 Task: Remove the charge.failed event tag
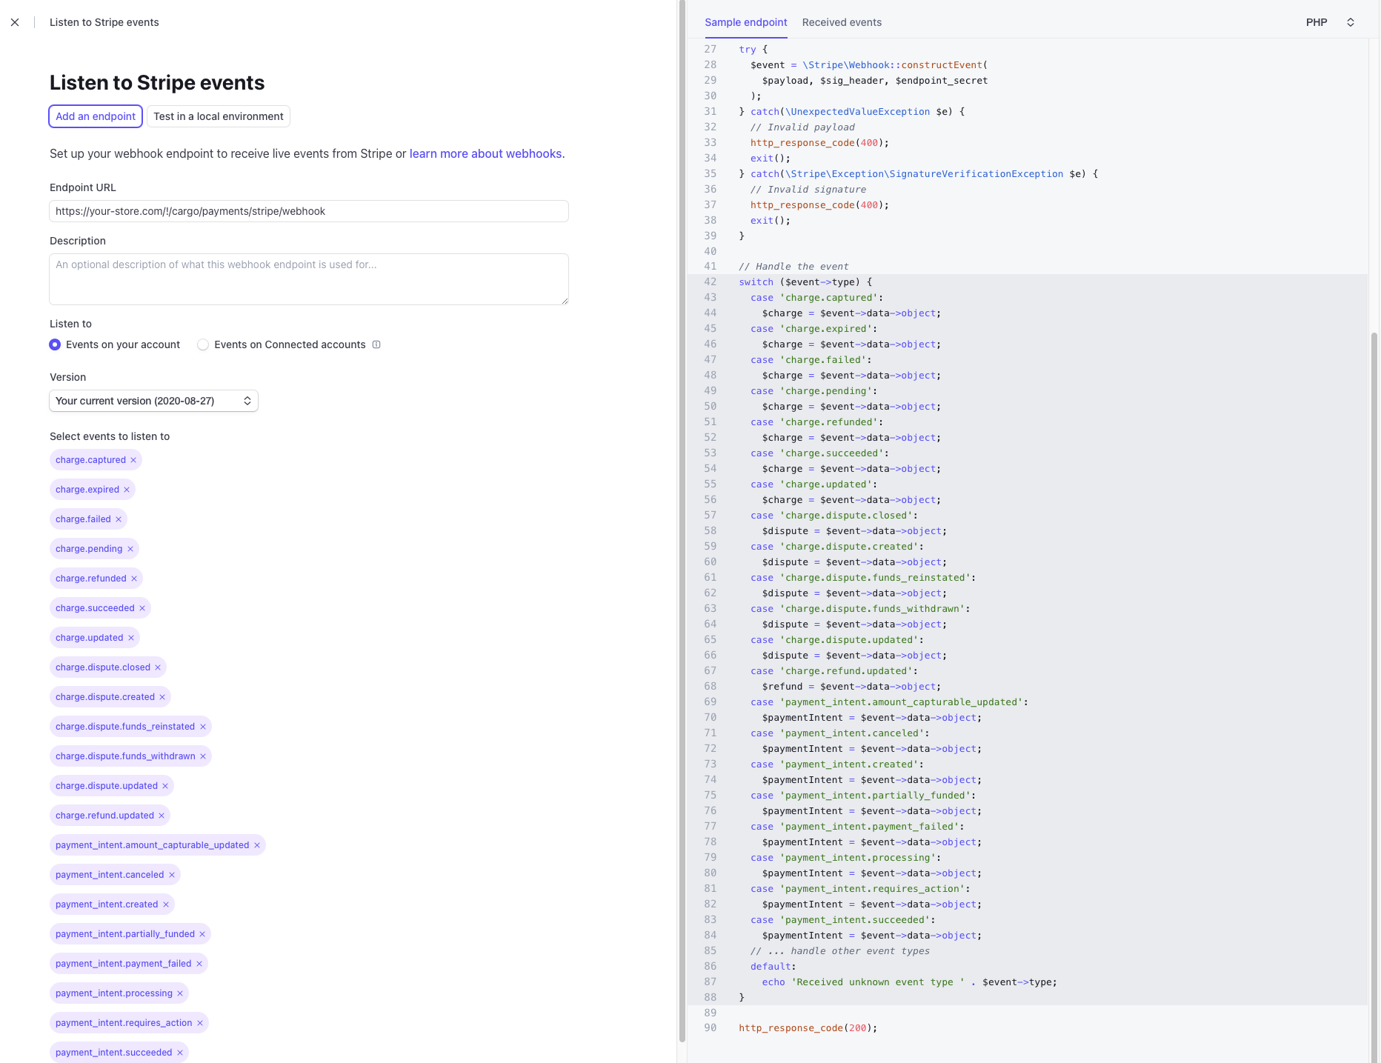pyautogui.click(x=119, y=519)
